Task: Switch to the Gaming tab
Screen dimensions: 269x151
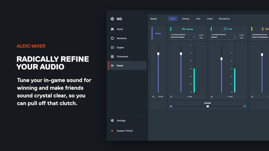Action: click(185, 19)
